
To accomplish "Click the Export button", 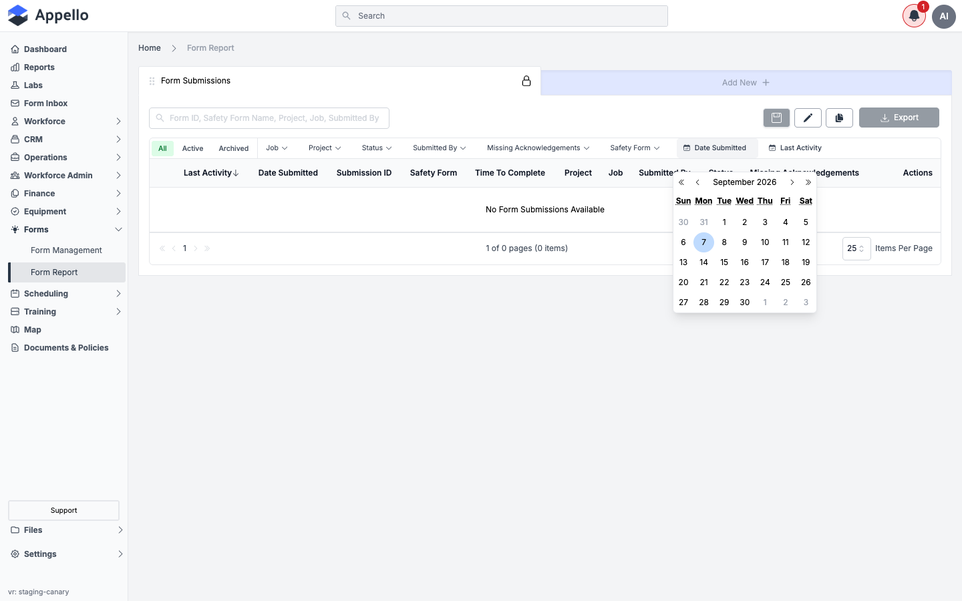I will (899, 118).
